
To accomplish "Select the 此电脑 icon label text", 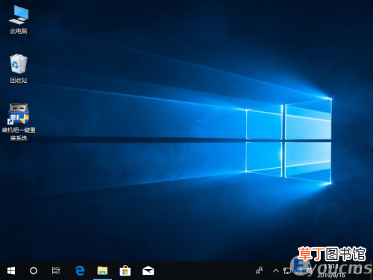I will click(19, 31).
